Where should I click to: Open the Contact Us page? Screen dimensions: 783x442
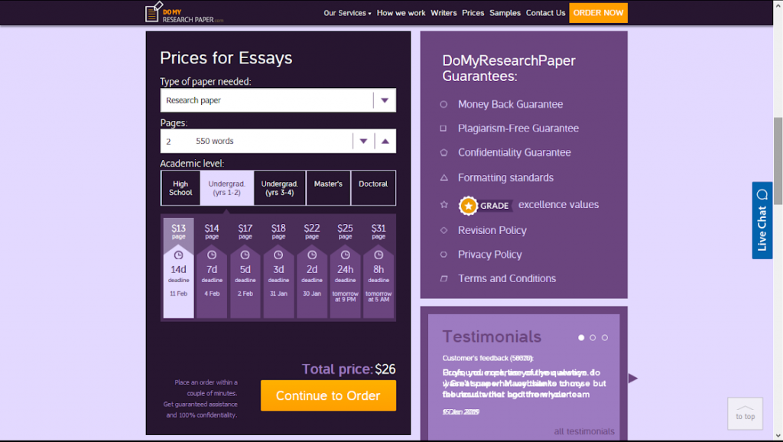click(x=545, y=13)
